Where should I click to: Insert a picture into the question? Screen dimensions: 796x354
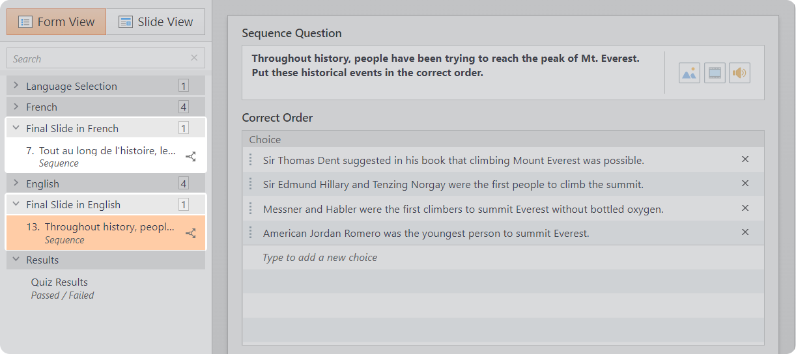[689, 73]
